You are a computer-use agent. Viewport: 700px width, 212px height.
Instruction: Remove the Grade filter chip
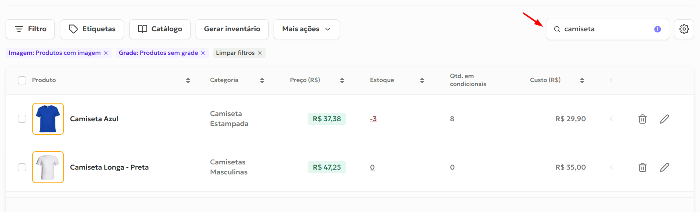click(203, 53)
